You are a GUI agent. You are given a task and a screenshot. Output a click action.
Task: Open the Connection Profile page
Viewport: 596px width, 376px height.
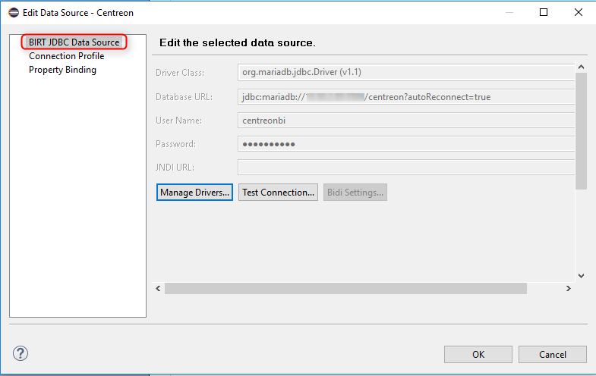pyautogui.click(x=66, y=56)
